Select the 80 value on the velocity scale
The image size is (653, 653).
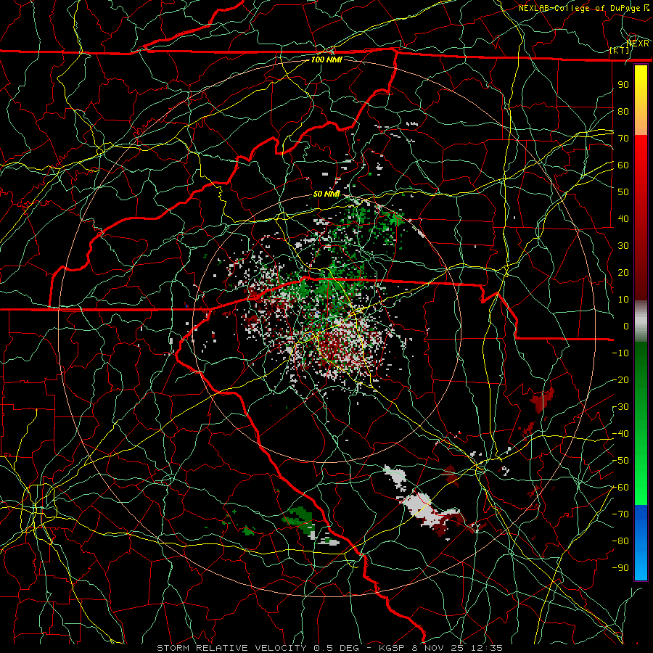[623, 112]
